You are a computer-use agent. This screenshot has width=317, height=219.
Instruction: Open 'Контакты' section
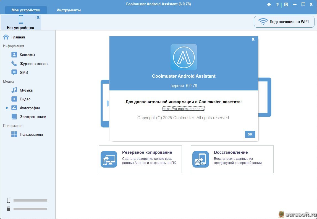(x=28, y=55)
